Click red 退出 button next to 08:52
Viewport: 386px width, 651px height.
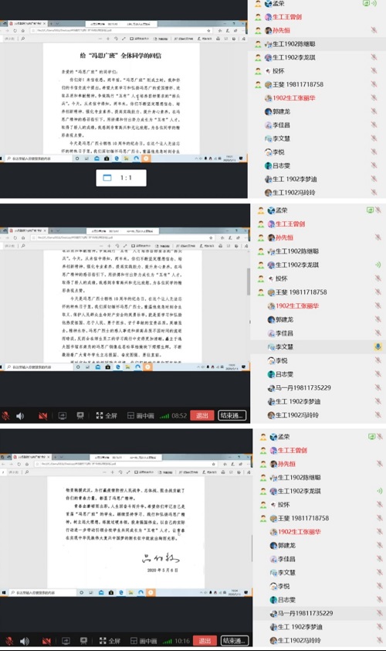[x=202, y=416]
